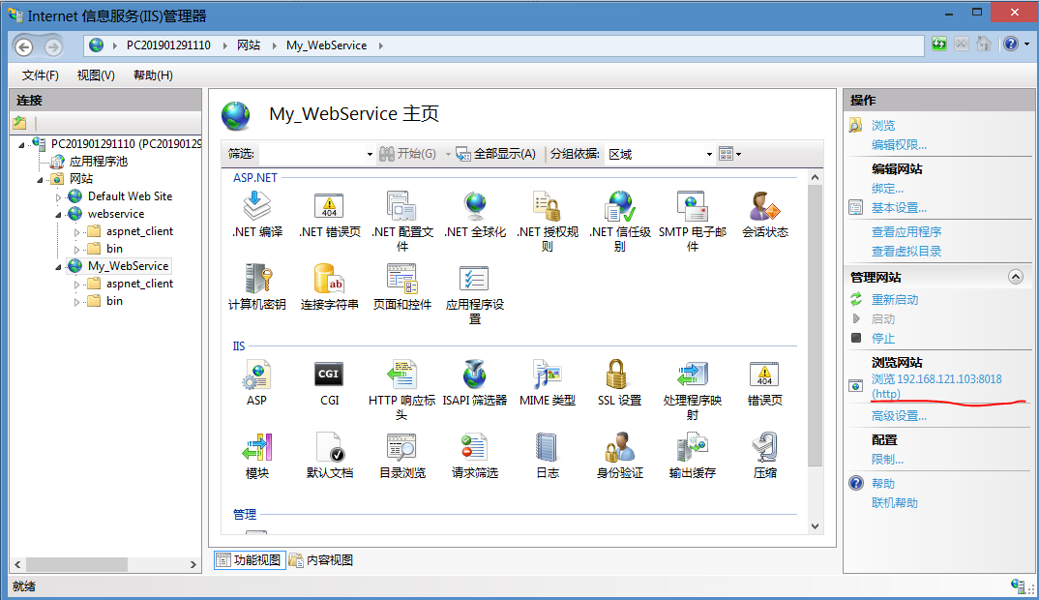Open the 日志 feature icon
1039x600 pixels.
point(548,456)
